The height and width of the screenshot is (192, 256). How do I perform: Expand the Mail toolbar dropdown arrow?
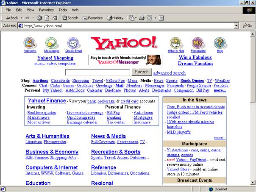click(136, 18)
